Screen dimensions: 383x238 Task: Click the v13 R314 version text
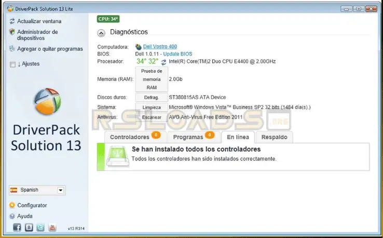[76, 229]
